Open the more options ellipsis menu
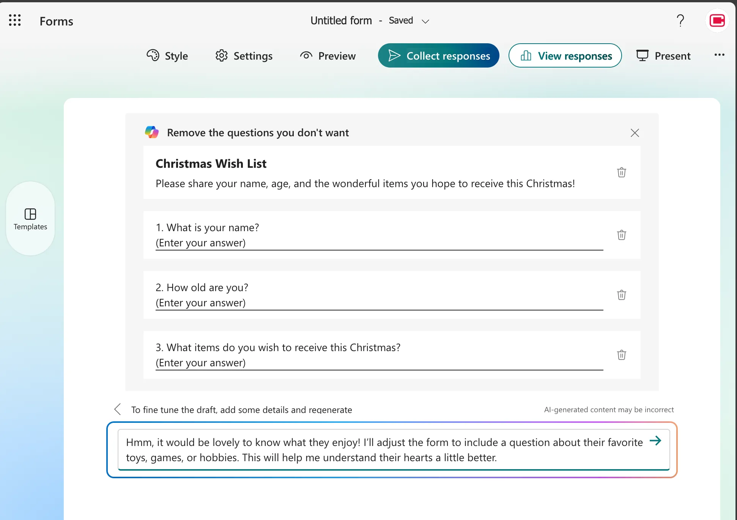 (x=720, y=55)
